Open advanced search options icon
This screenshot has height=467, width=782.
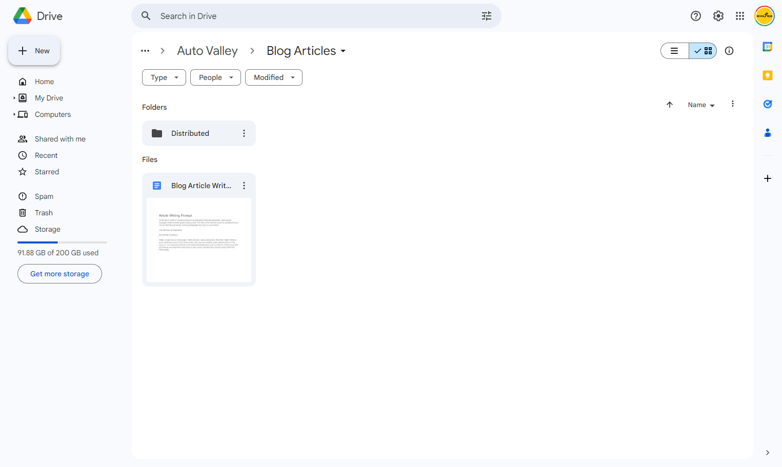pyautogui.click(x=486, y=16)
